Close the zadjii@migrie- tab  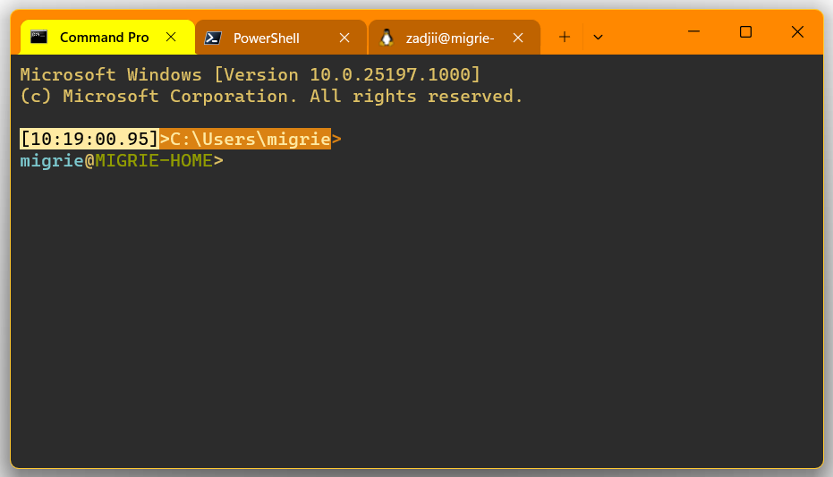(x=518, y=38)
